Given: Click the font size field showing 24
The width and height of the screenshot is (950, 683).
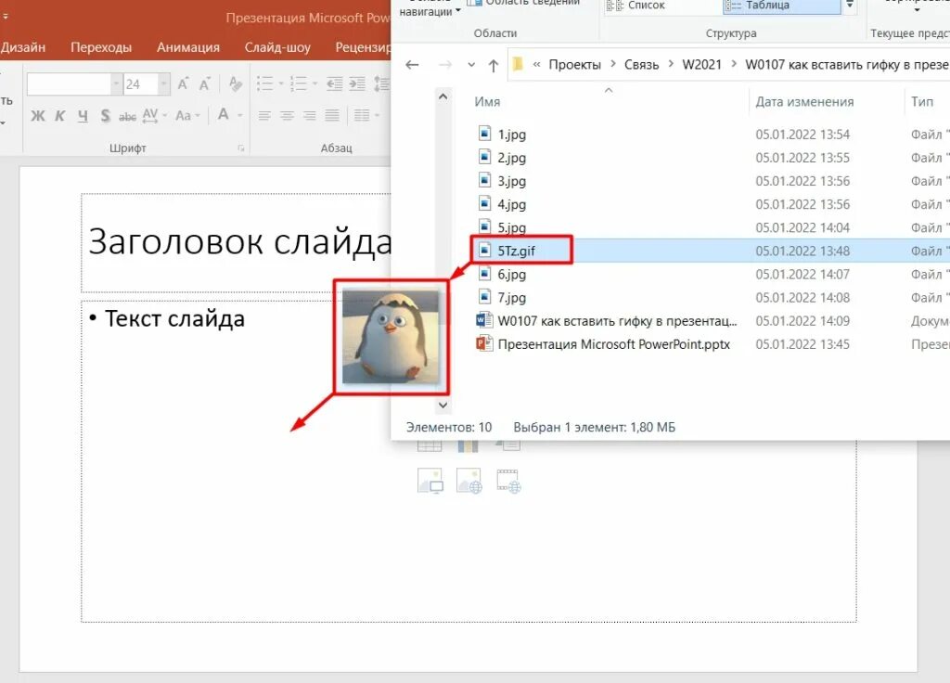Looking at the screenshot, I should pyautogui.click(x=140, y=84).
